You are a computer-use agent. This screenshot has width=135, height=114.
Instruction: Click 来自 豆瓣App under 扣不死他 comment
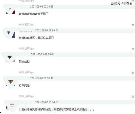click(x=26, y=96)
